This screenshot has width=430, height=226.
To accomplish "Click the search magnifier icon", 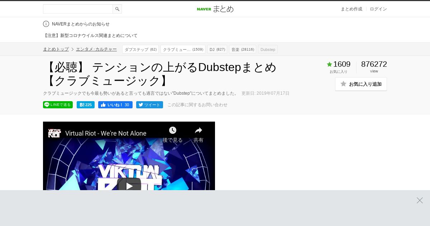I will click(117, 9).
